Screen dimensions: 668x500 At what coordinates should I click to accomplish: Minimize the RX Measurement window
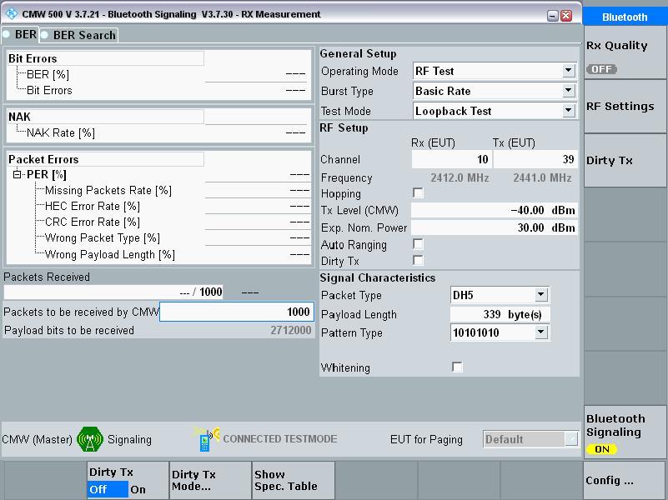(553, 16)
